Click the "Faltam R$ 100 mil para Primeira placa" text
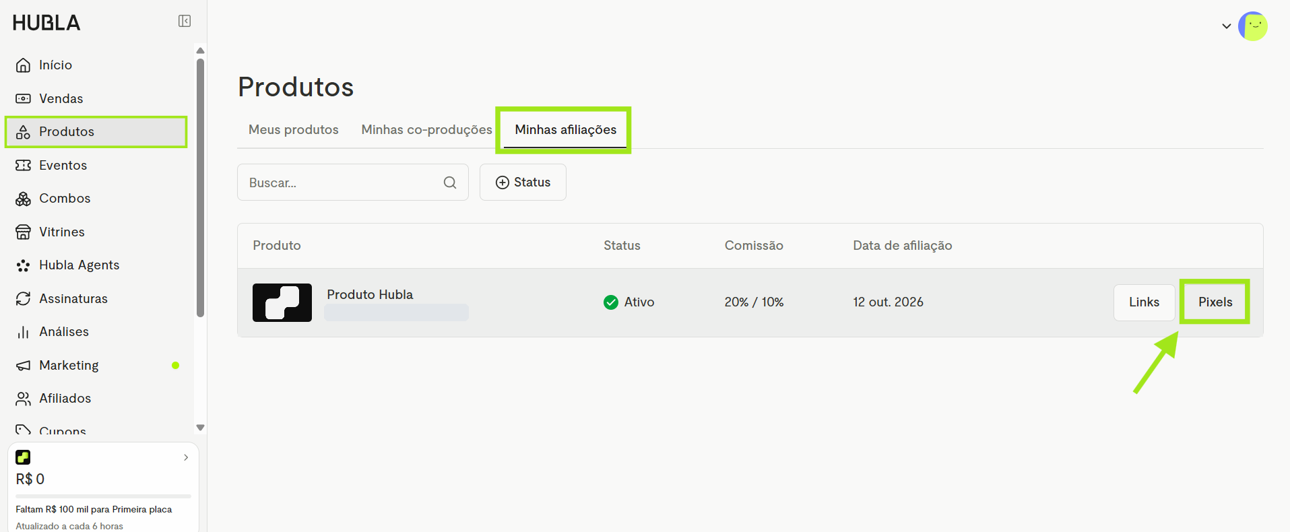Screen dimensions: 1290x532 coord(94,510)
